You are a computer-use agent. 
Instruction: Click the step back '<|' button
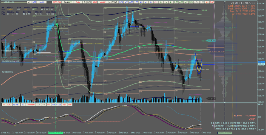click(146, 2)
